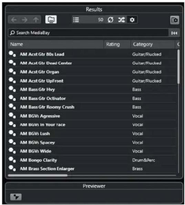Open attribute columns setup gear
This screenshot has width=185, height=205.
coord(132,20)
